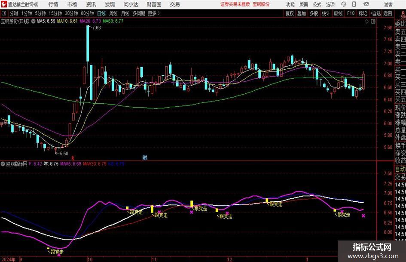Click the 宝钢股份(日线) chart title

pos(15,21)
